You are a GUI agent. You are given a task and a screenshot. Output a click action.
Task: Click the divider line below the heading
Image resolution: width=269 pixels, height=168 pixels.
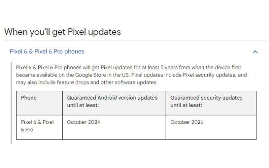coord(134,41)
